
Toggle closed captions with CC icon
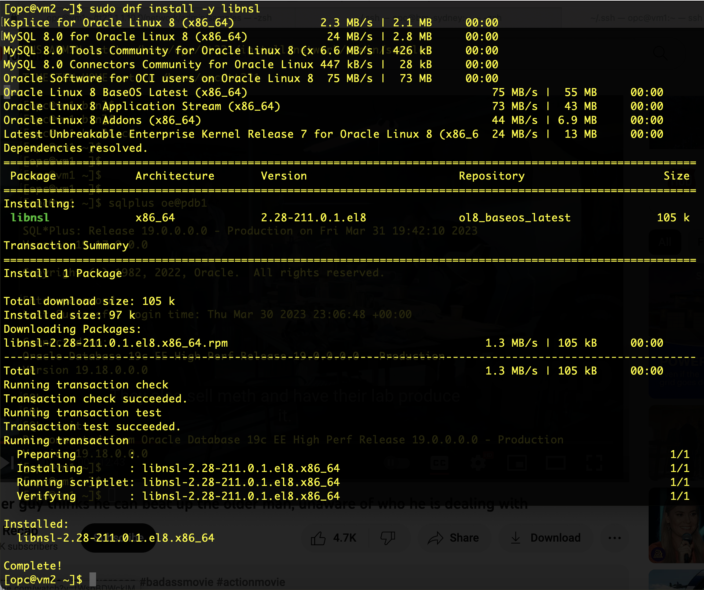click(x=440, y=463)
